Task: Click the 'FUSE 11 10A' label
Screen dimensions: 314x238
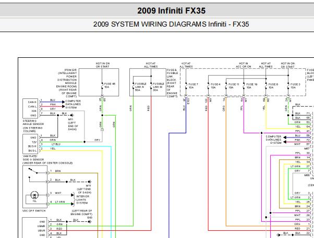Action: pyautogui.click(x=234, y=86)
